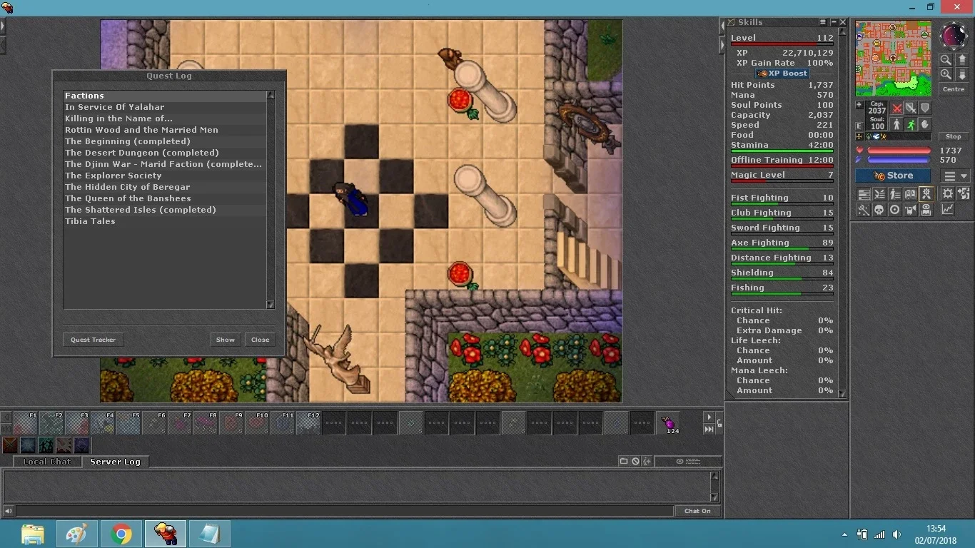
Task: Select Killing in the Name of... quest
Action: pyautogui.click(x=165, y=118)
